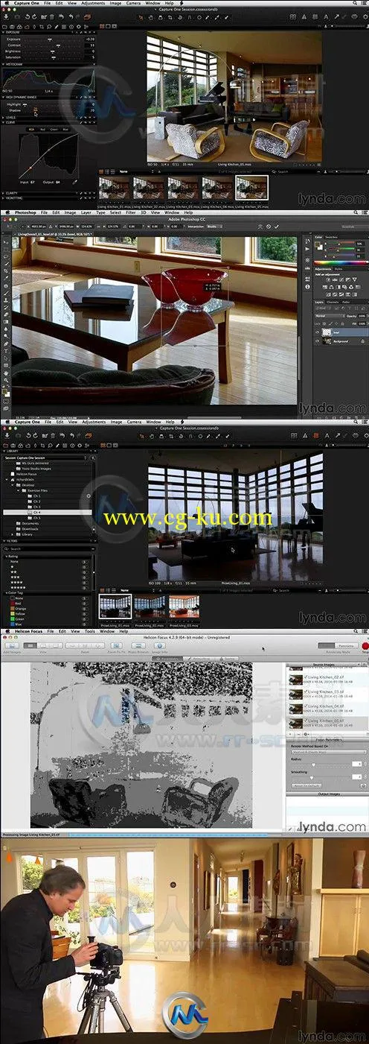This screenshot has width=369, height=1044.
Task: Open the Apple menu in the Photoshop menu bar
Action: [x=6, y=212]
